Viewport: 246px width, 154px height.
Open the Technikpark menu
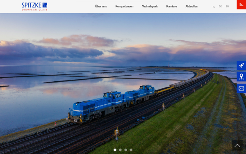[150, 7]
